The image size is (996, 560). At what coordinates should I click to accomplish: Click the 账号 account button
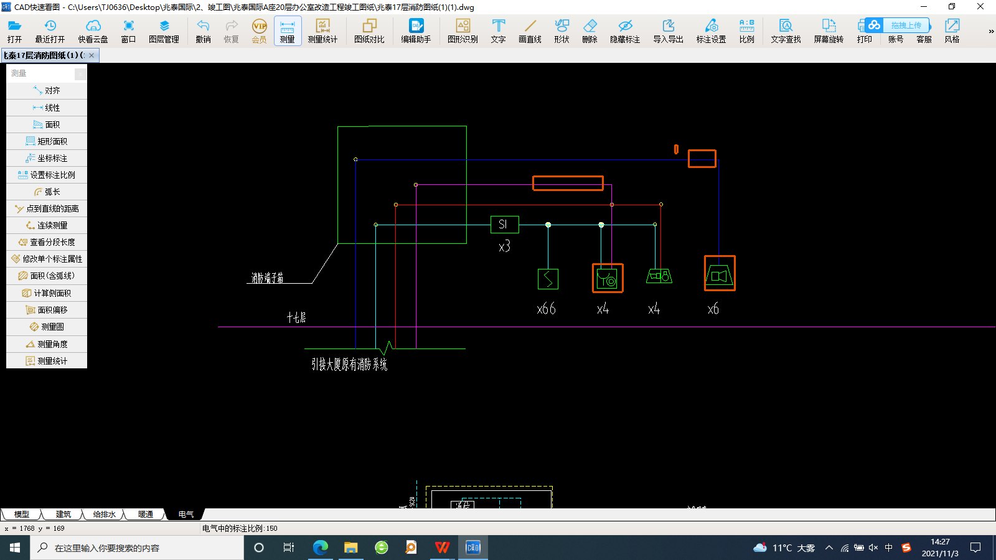[896, 39]
